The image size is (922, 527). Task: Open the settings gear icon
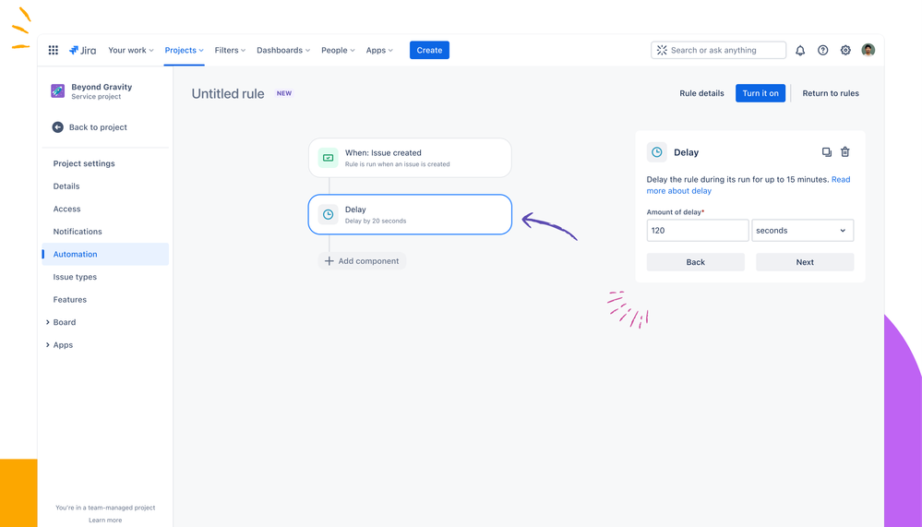[845, 50]
